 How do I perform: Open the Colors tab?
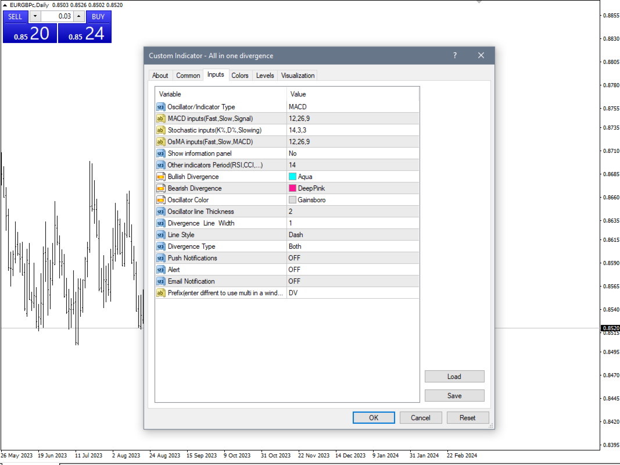click(240, 76)
